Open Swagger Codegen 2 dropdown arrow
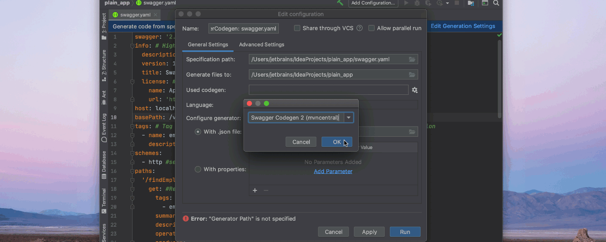 click(x=349, y=118)
